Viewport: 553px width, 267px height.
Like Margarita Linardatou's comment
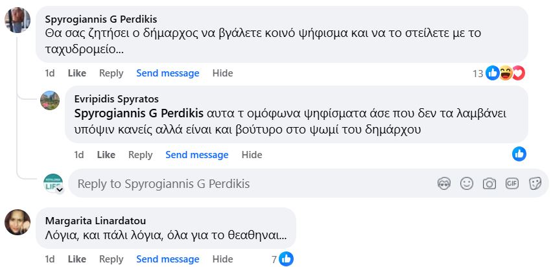pos(76,259)
